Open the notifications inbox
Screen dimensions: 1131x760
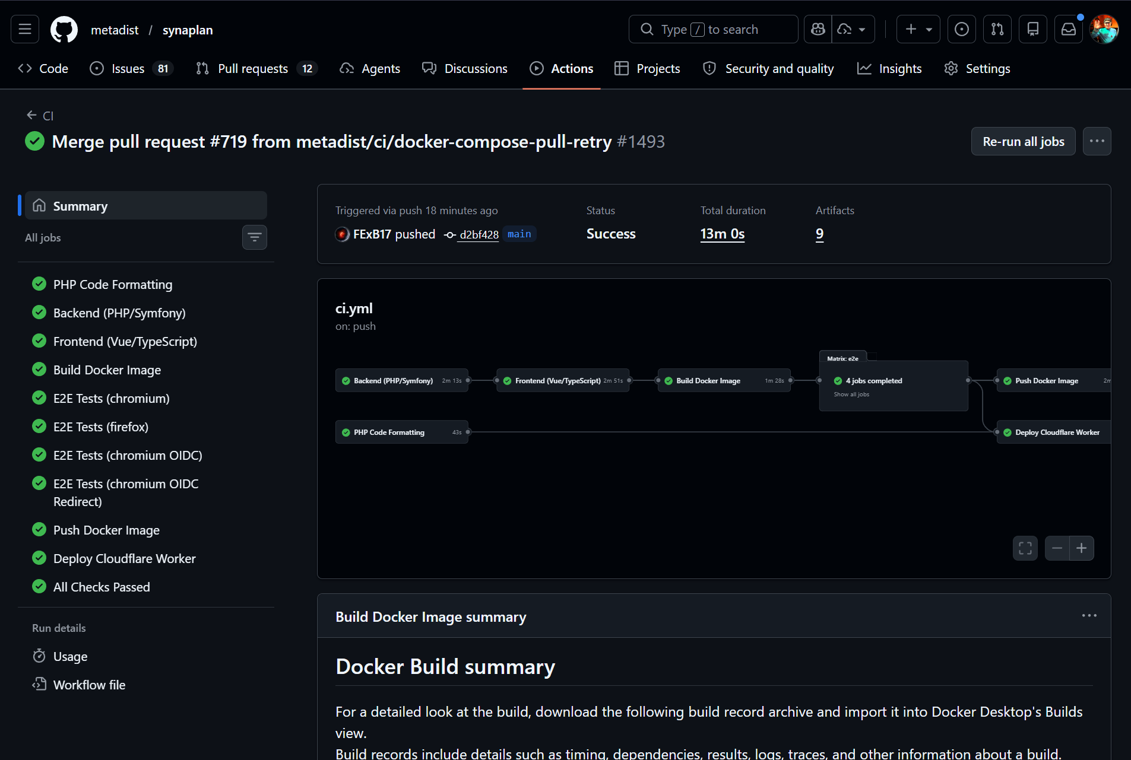coord(1068,28)
